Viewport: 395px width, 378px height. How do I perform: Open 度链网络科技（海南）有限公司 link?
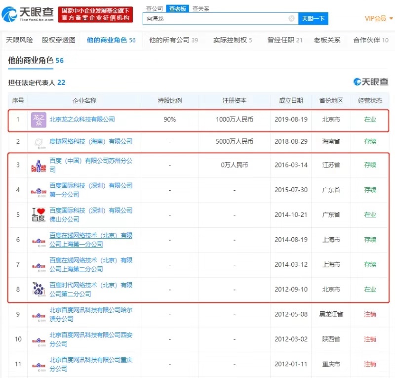tap(91, 141)
